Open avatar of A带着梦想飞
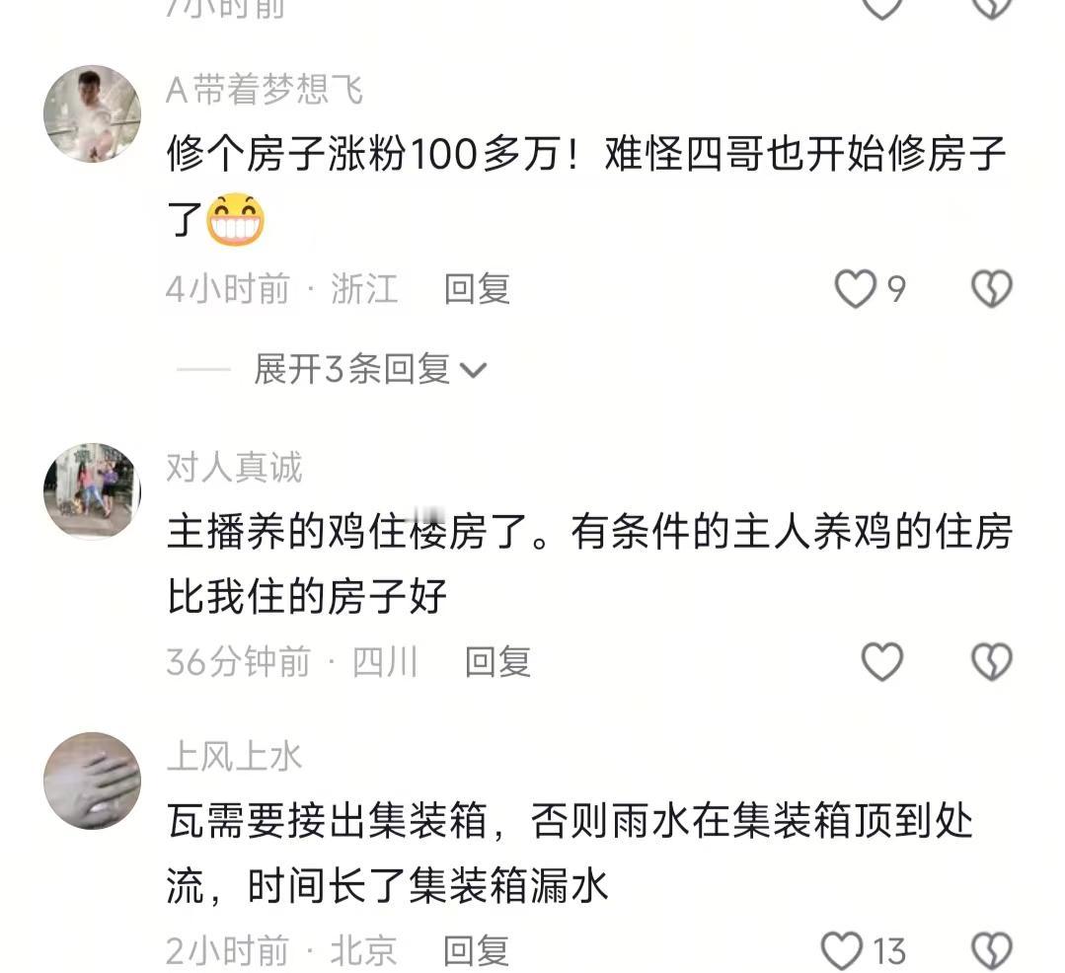 93,114
